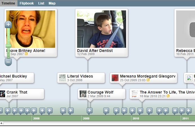Open the Rebecca card's gray video thumbnail

coord(185,29)
